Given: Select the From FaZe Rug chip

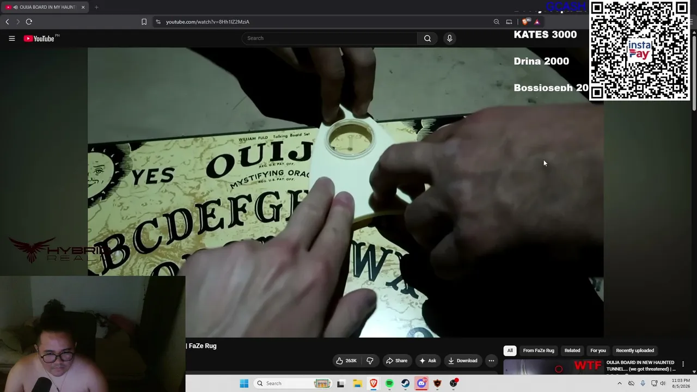Looking at the screenshot, I should click(539, 351).
